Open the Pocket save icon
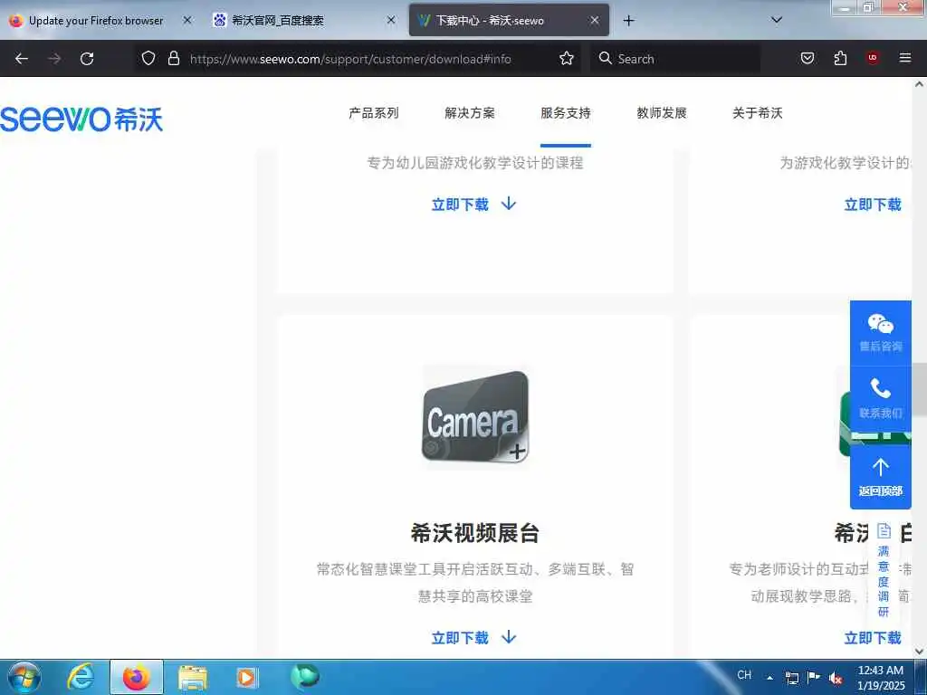The height and width of the screenshot is (695, 927). click(x=808, y=58)
